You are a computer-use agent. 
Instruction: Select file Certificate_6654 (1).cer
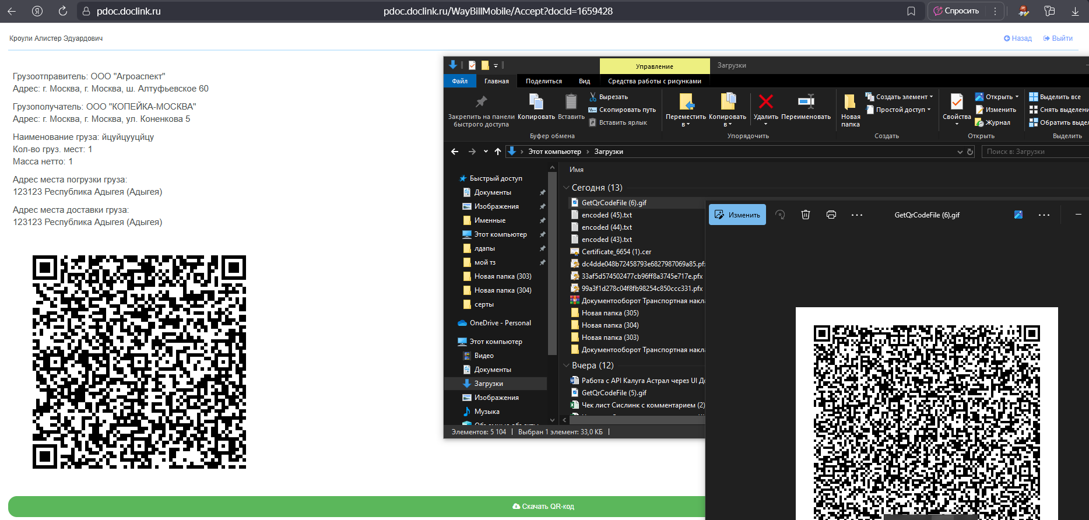pos(616,252)
